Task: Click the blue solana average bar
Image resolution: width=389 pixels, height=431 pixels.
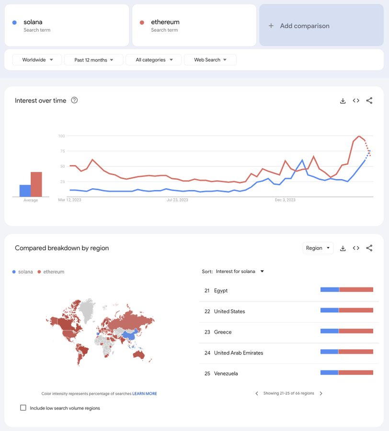Action: click(25, 191)
